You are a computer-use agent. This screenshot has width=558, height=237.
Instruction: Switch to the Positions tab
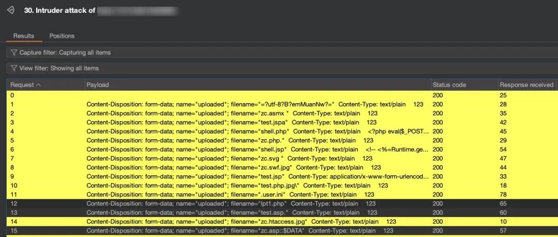point(62,36)
